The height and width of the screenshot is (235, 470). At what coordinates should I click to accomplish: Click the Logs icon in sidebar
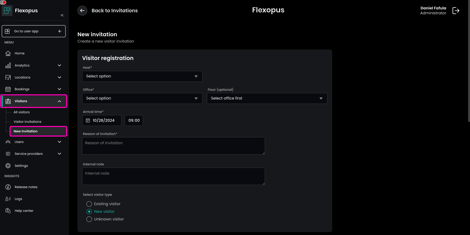(x=8, y=199)
